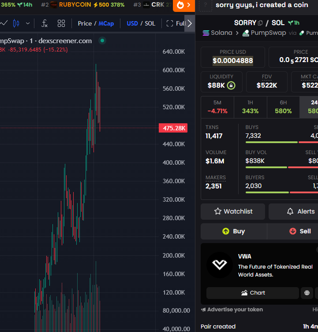Click the FDV value $522K
This screenshot has width=318, height=332.
267,85
